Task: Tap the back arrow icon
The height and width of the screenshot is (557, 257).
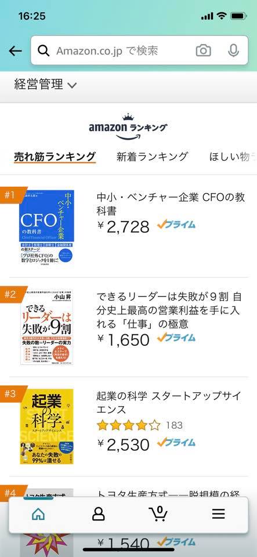Action: [x=15, y=51]
